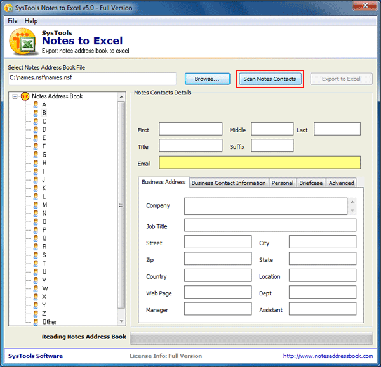Click the Notes to Excel logo icon
The width and height of the screenshot is (381, 367).
coord(23,41)
